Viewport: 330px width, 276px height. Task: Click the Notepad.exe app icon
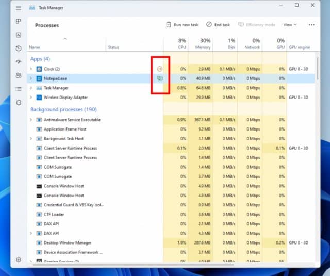(39, 78)
